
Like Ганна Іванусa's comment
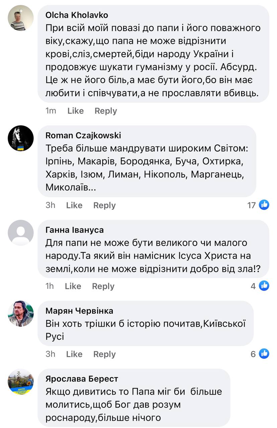tap(73, 286)
